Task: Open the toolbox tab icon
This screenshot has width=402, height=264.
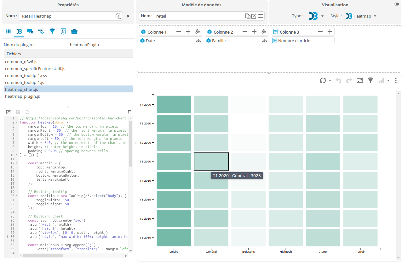Action: click(74, 31)
